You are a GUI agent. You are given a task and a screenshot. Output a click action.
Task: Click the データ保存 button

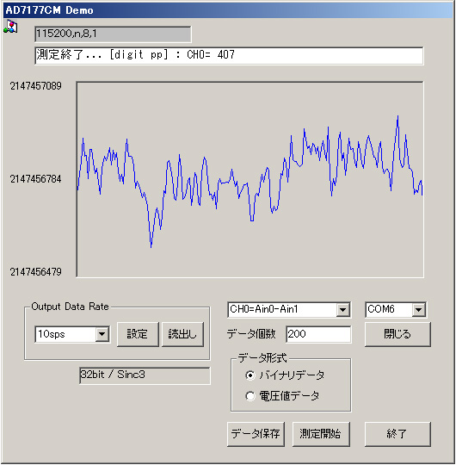click(x=256, y=434)
